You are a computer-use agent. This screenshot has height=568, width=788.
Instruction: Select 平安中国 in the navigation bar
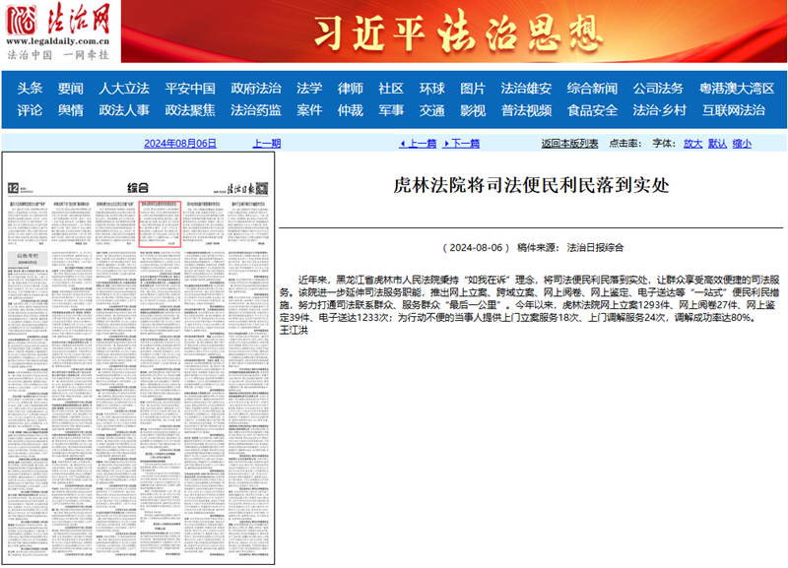tap(190, 89)
